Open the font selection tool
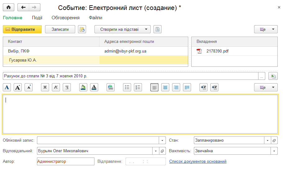Screen dimensions: 283x169 click(x=7, y=87)
